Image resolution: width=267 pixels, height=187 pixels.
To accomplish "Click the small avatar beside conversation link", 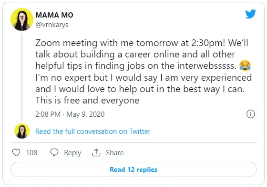I will 22,131.
